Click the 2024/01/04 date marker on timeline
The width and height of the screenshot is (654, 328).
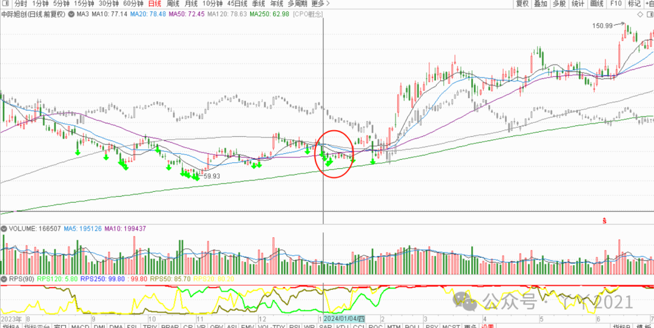pyautogui.click(x=345, y=318)
